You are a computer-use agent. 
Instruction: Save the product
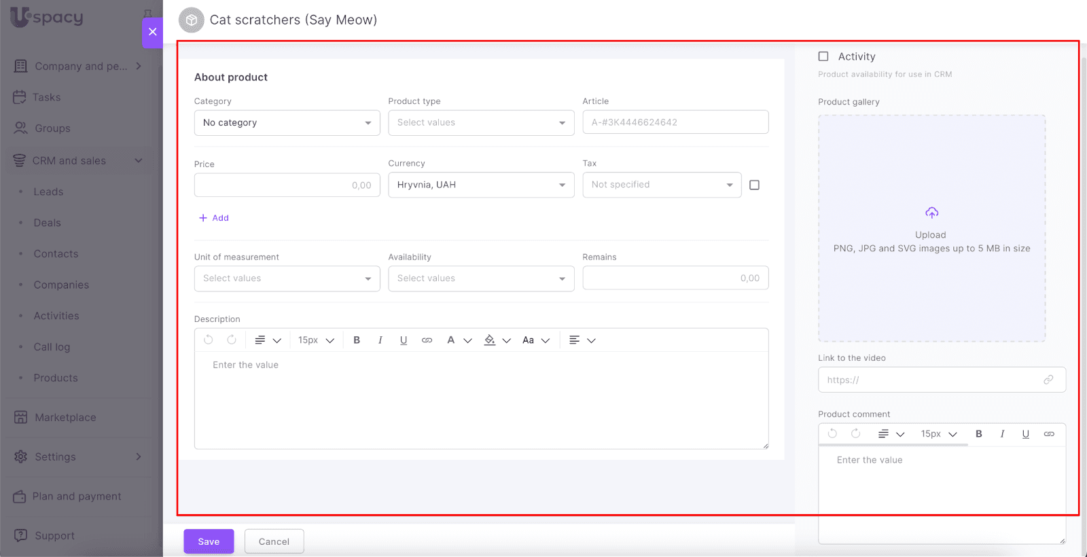coord(209,541)
